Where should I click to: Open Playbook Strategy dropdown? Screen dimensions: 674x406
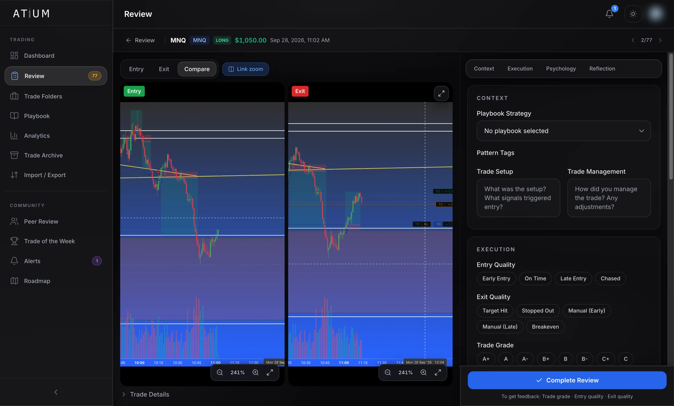(564, 131)
